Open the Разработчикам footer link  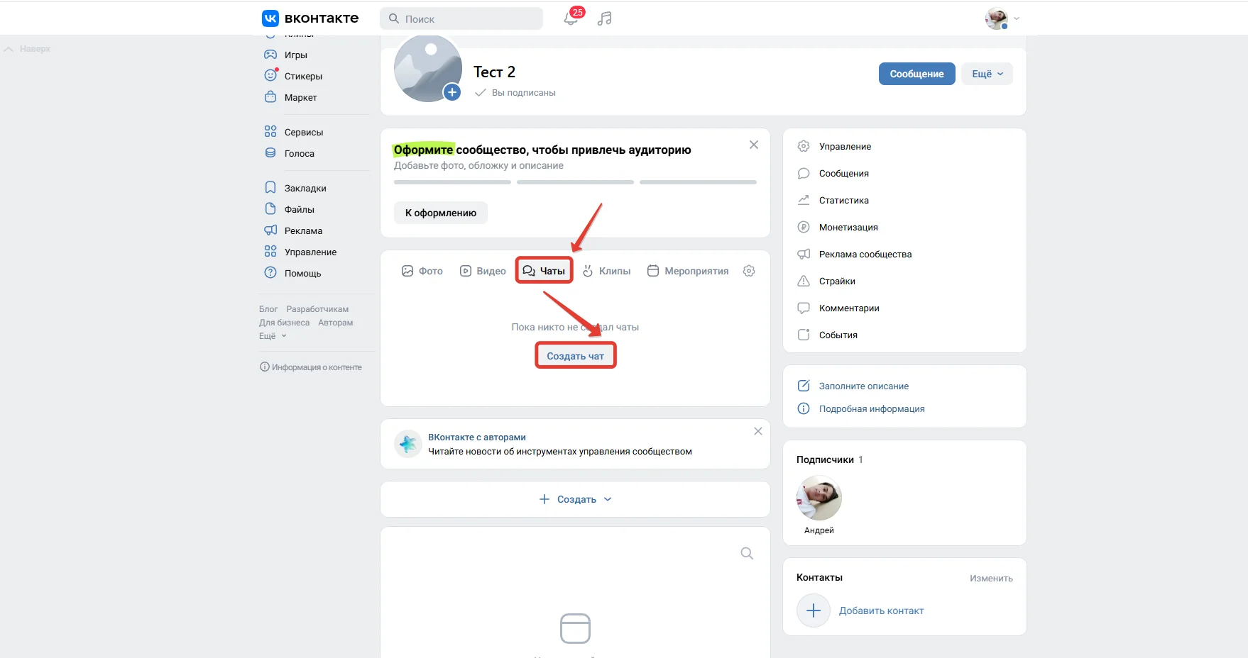click(317, 309)
